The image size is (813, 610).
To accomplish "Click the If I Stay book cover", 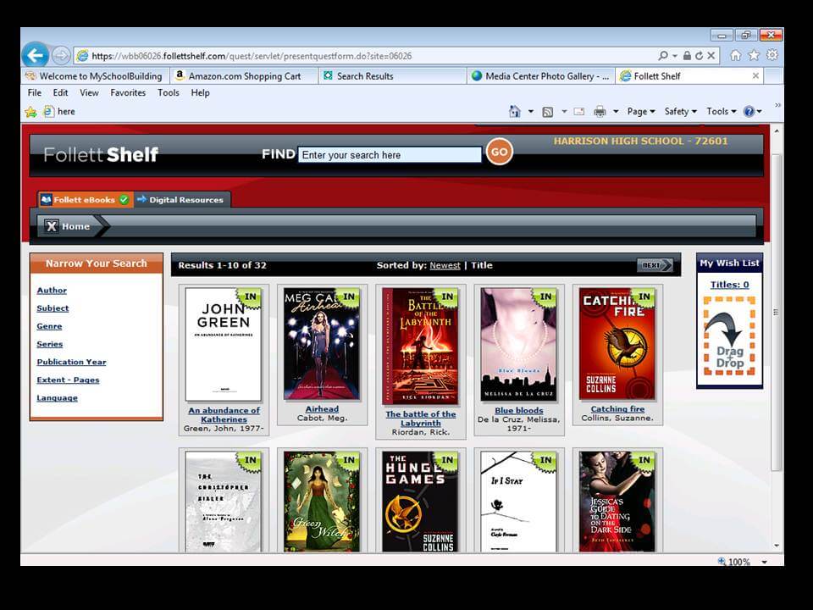I will 519,501.
